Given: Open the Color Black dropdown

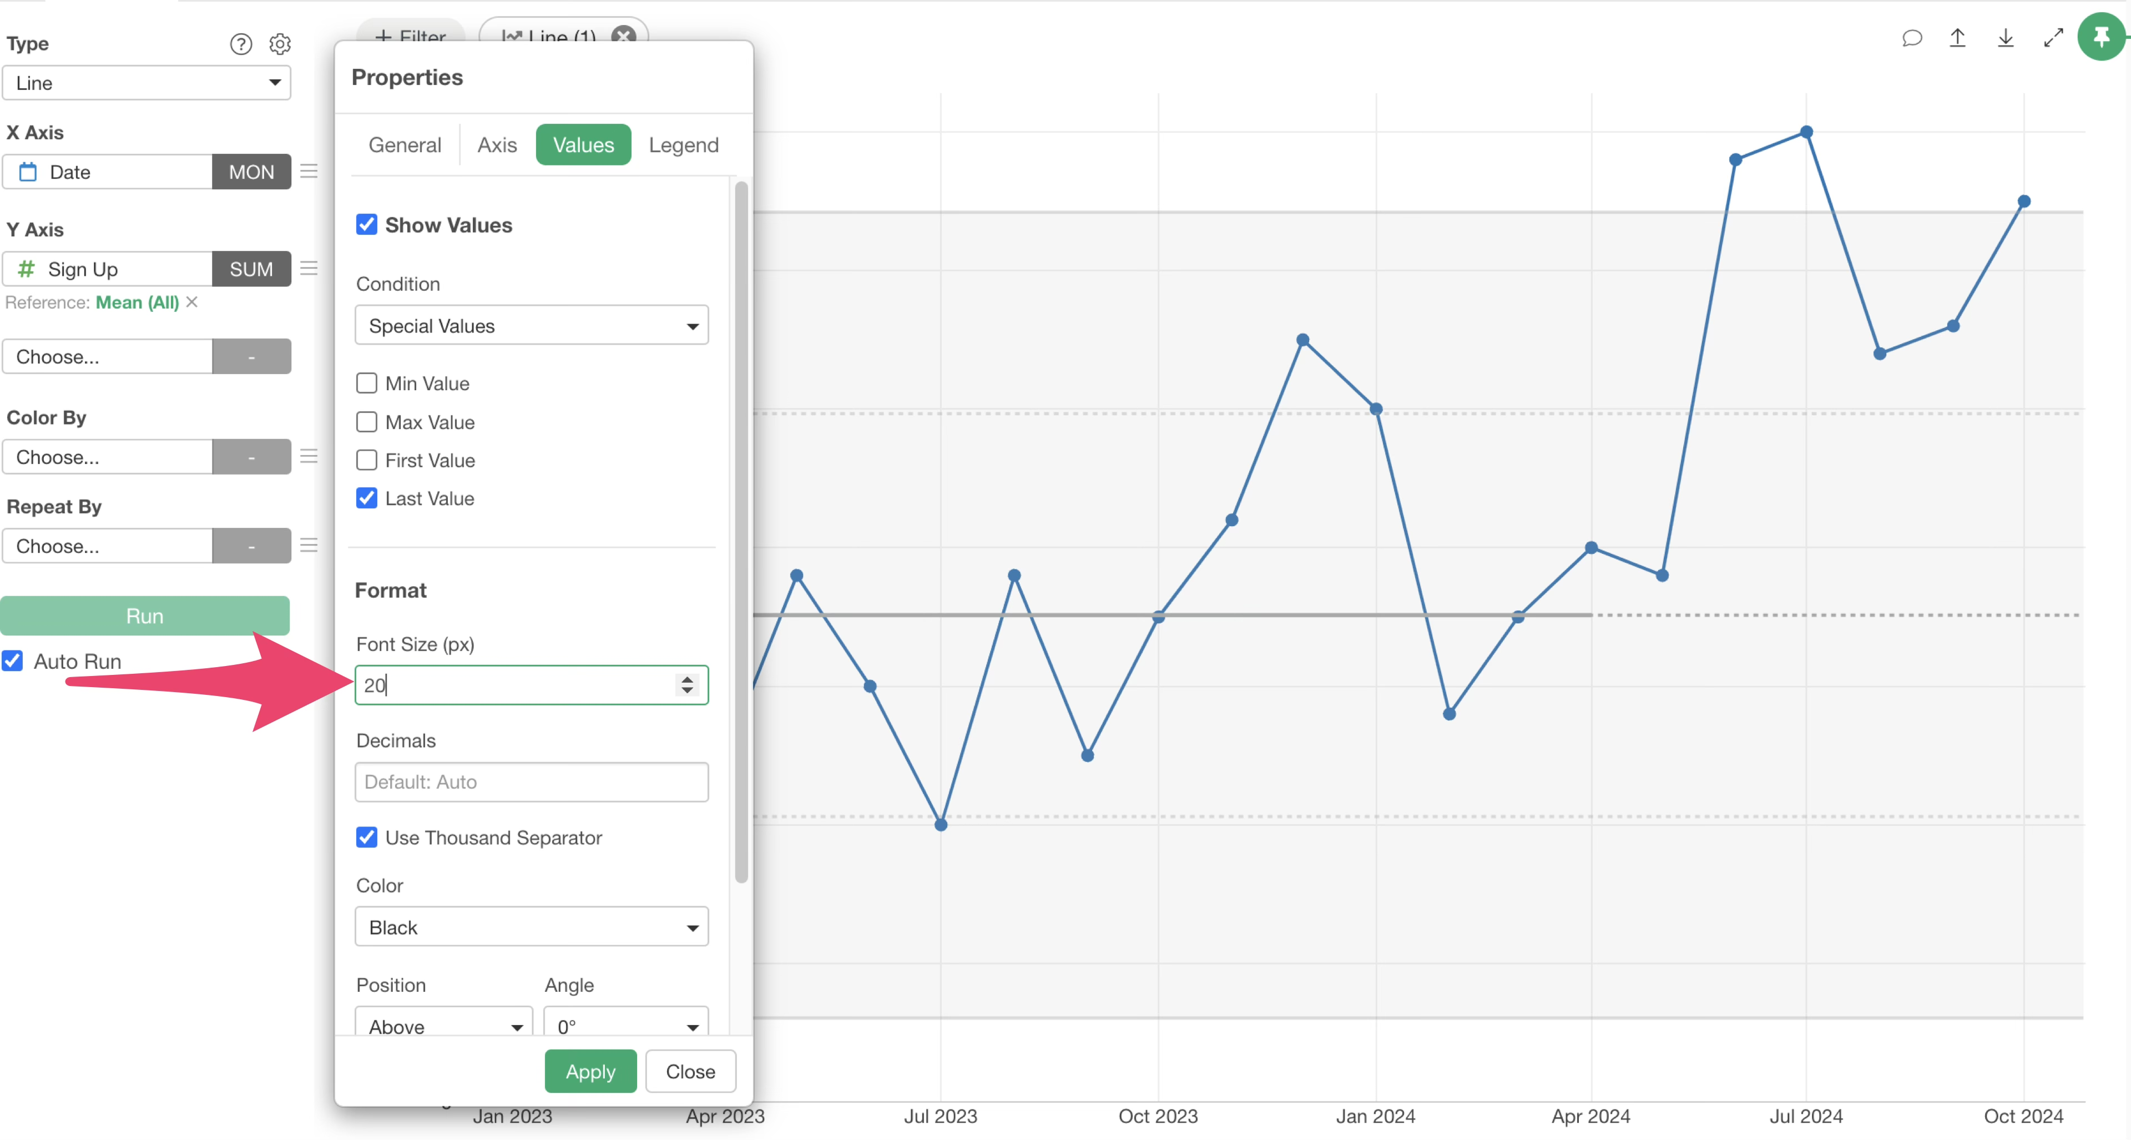Looking at the screenshot, I should [x=531, y=927].
